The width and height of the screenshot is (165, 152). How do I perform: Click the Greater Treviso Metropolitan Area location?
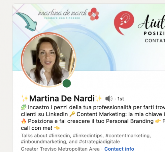pyautogui.click(x=60, y=149)
